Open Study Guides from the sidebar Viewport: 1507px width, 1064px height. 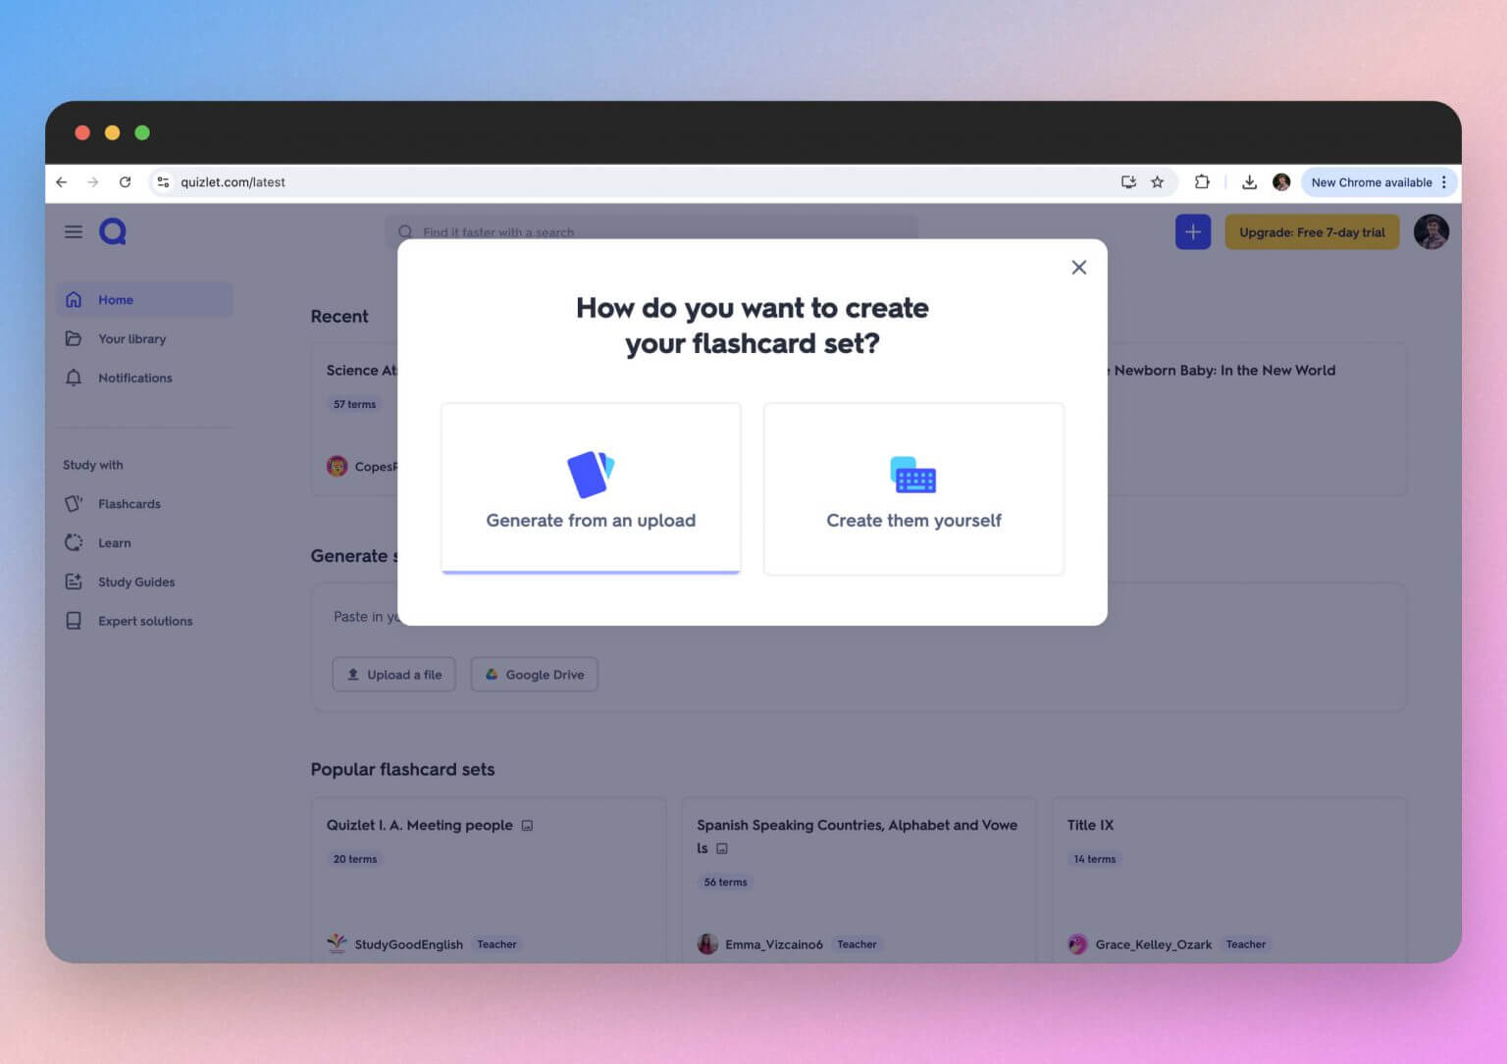pos(74,582)
